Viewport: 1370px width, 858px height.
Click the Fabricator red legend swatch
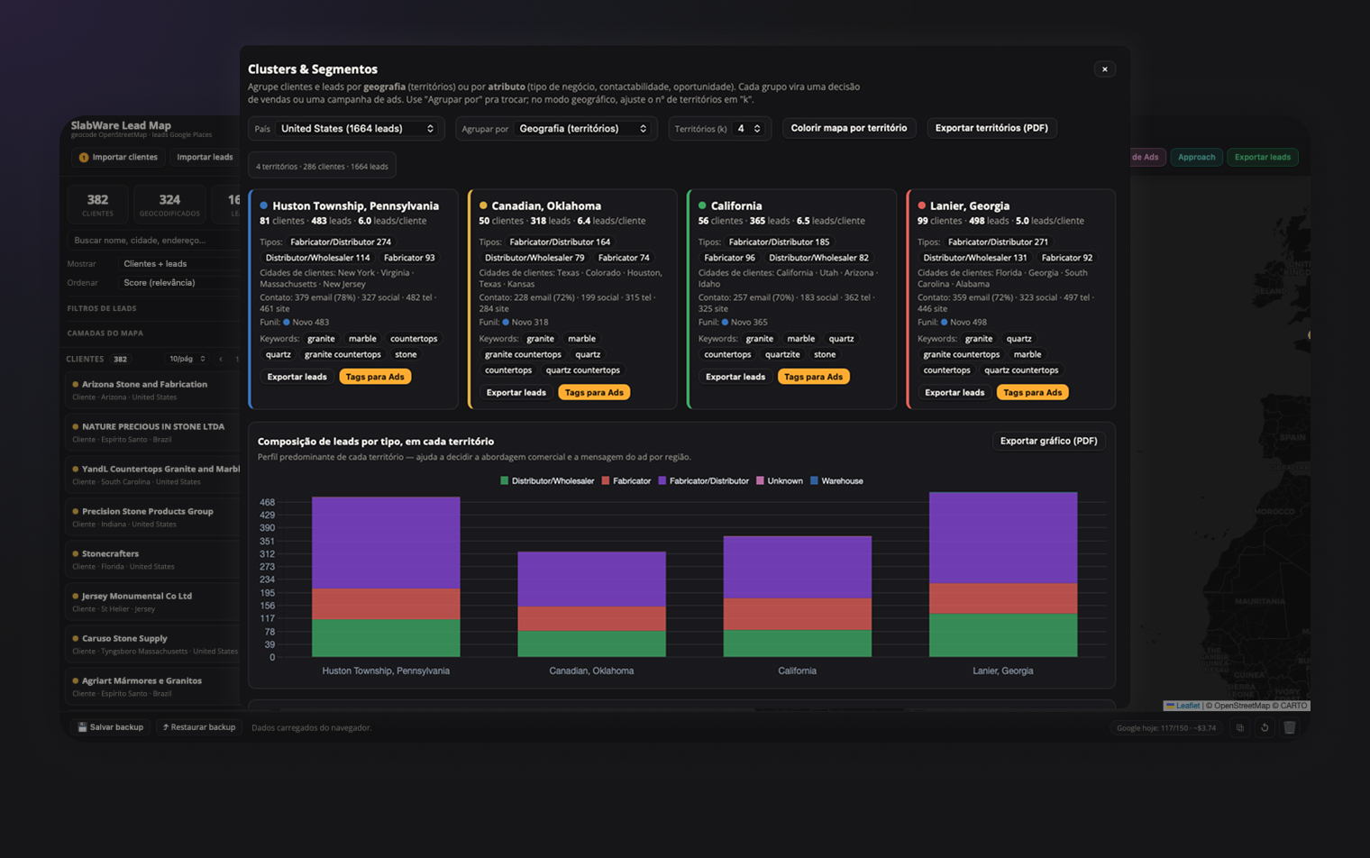tap(606, 481)
